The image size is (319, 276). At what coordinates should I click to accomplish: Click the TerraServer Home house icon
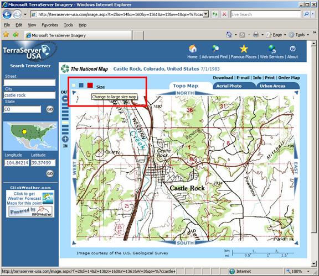pyautogui.click(x=193, y=49)
